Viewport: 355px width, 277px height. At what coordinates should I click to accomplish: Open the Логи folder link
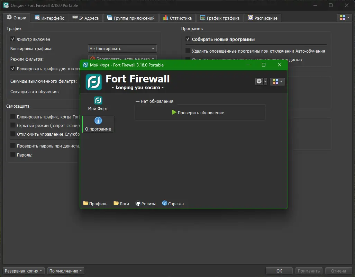(x=121, y=204)
